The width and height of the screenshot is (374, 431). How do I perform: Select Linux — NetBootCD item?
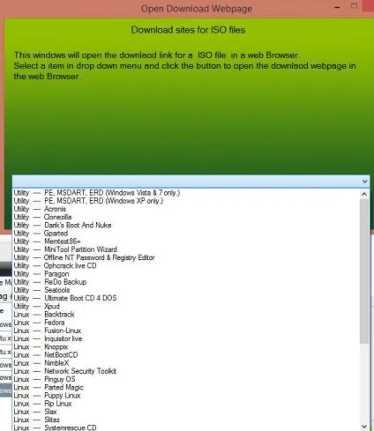(x=186, y=354)
